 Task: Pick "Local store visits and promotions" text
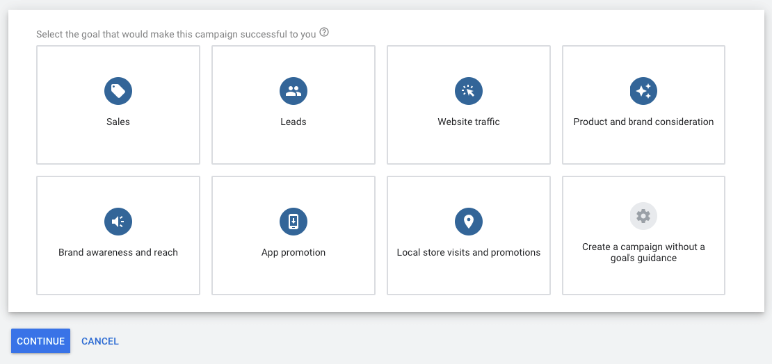pos(469,252)
